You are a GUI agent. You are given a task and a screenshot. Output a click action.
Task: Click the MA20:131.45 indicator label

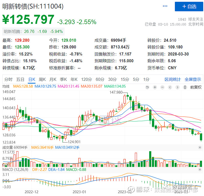pyautogui.click(x=68, y=86)
